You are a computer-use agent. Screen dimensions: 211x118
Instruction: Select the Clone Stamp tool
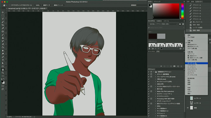click(x=3, y=38)
